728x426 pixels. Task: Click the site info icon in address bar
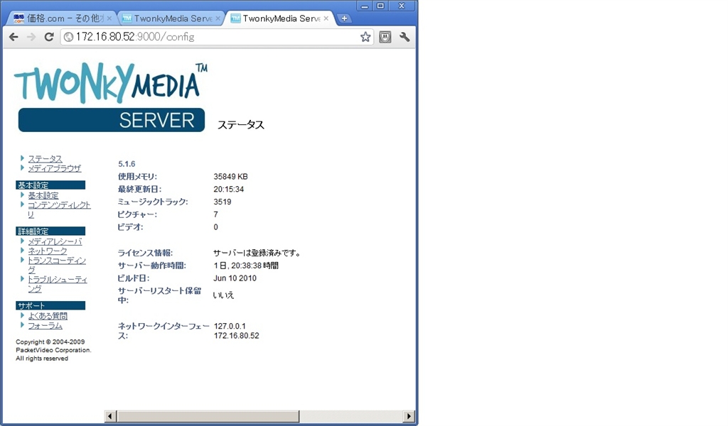pos(69,37)
